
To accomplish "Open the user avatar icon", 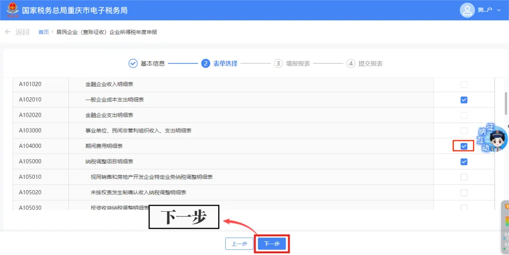I will pos(467,10).
